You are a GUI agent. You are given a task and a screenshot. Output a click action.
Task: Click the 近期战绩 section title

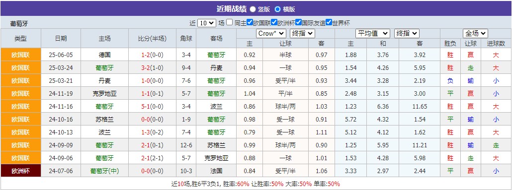point(231,9)
